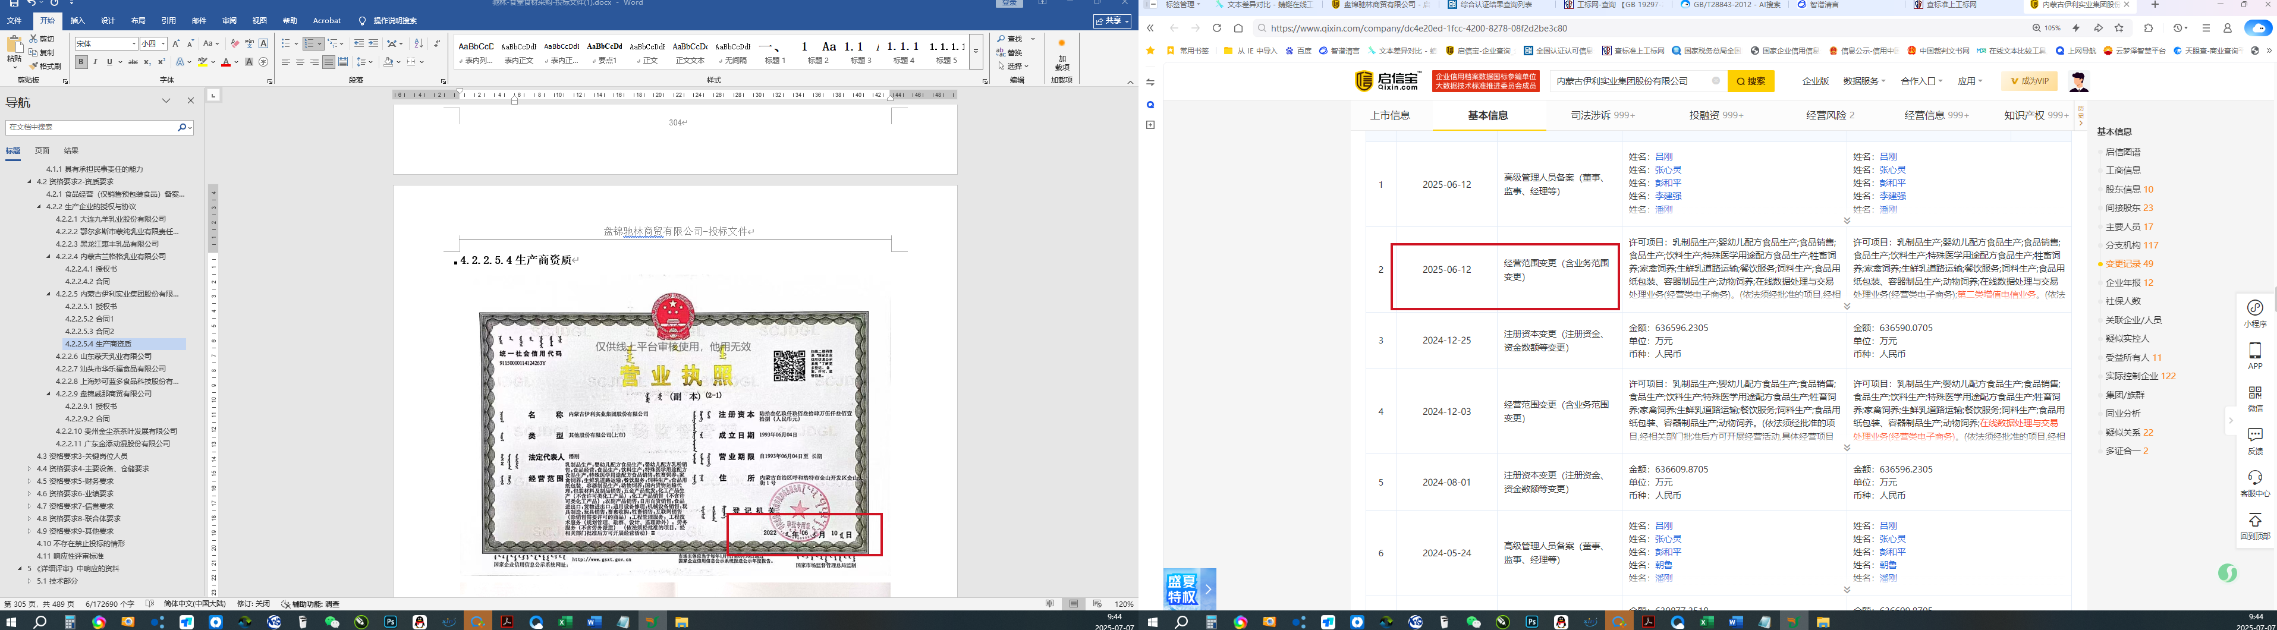Decrease the paragraph indent in Word
The width and height of the screenshot is (2277, 630).
click(358, 43)
